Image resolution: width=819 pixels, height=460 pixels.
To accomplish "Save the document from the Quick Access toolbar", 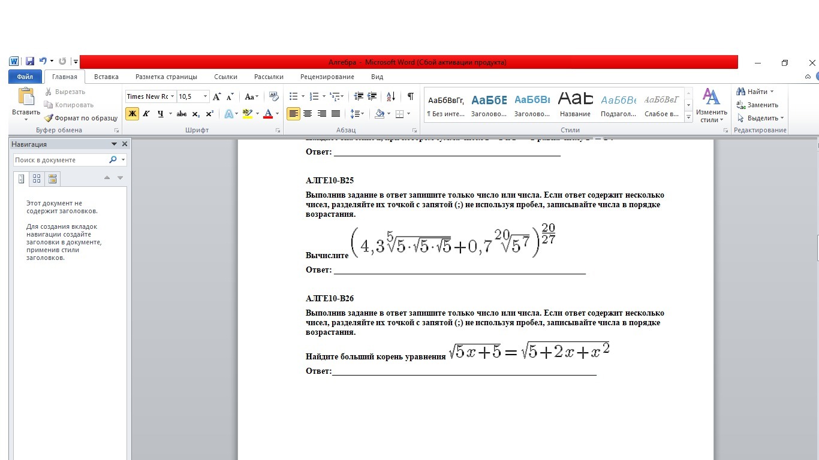I will [x=30, y=61].
